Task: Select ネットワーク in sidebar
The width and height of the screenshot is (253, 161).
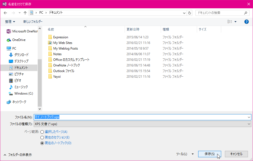Action: coord(16,102)
